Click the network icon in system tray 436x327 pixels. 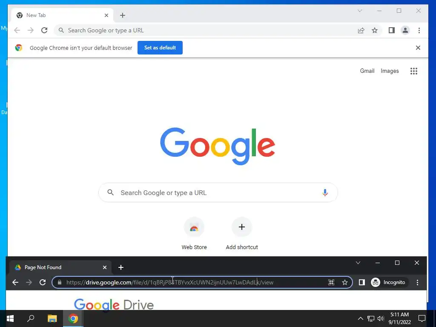coord(370,318)
